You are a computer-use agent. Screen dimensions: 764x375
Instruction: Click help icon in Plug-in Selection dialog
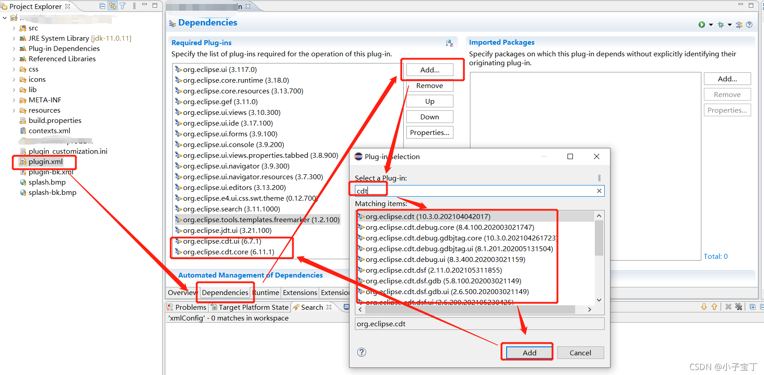point(362,352)
